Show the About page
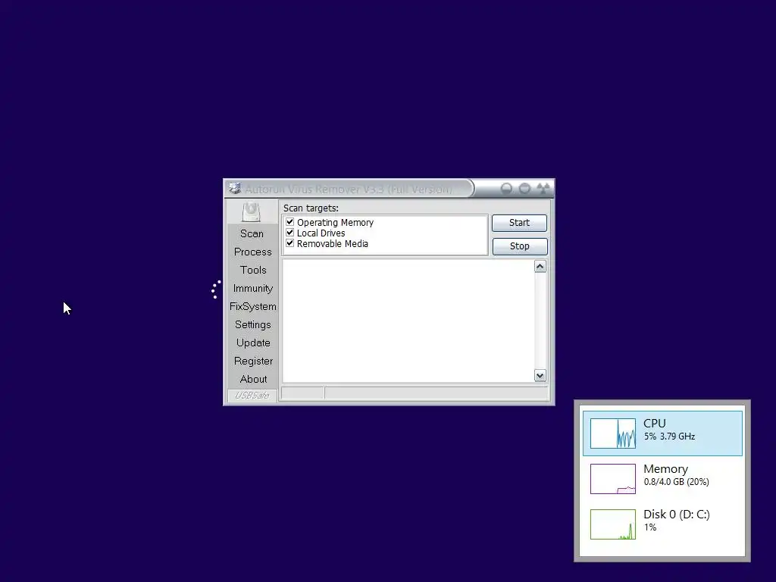Screen dimensions: 776x582 253,379
